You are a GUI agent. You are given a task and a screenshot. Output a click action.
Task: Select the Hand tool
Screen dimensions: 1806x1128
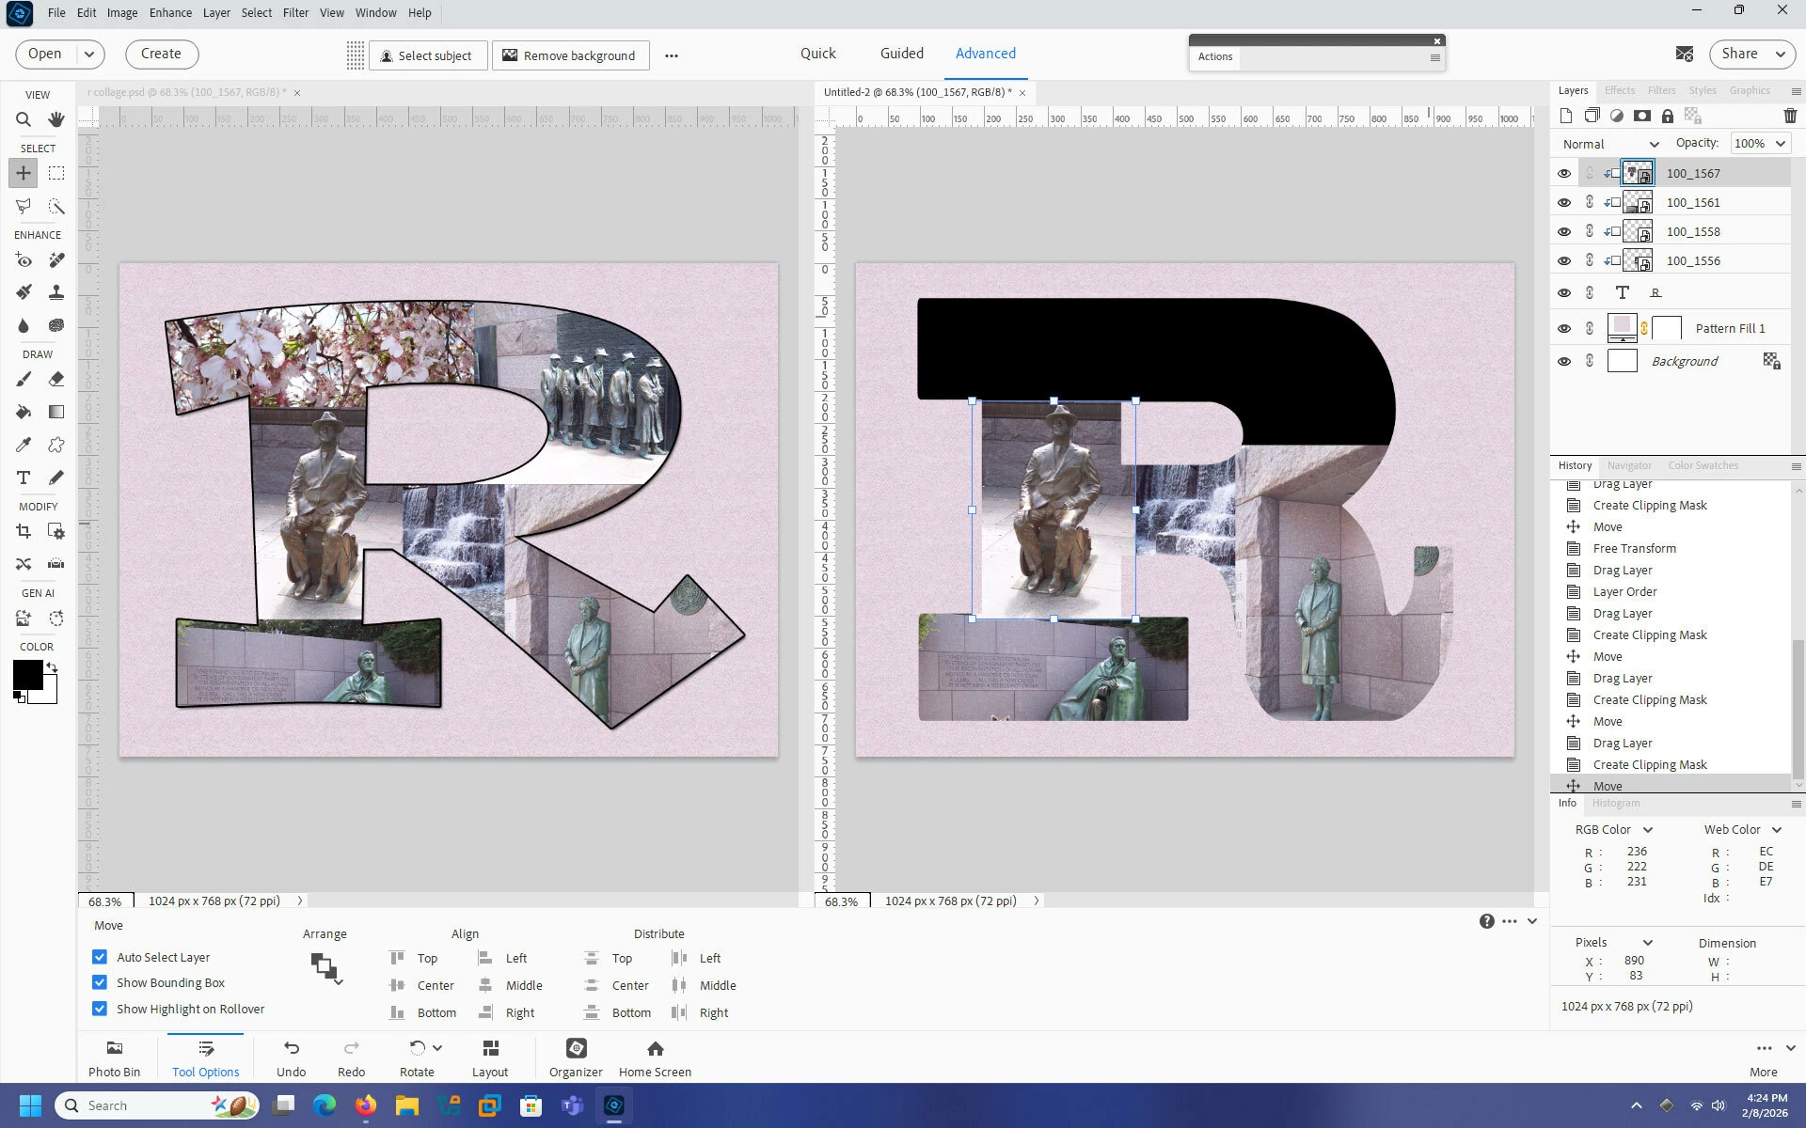[56, 119]
